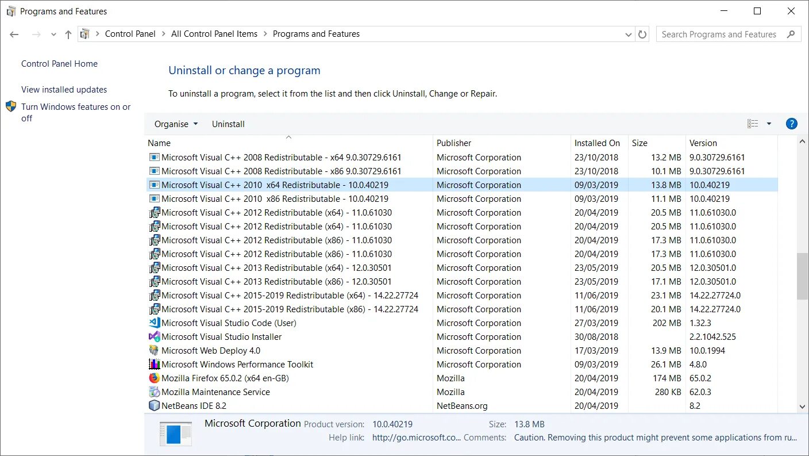This screenshot has width=809, height=456.
Task: Click Programs and Features breadcrumb segment
Action: (316, 34)
